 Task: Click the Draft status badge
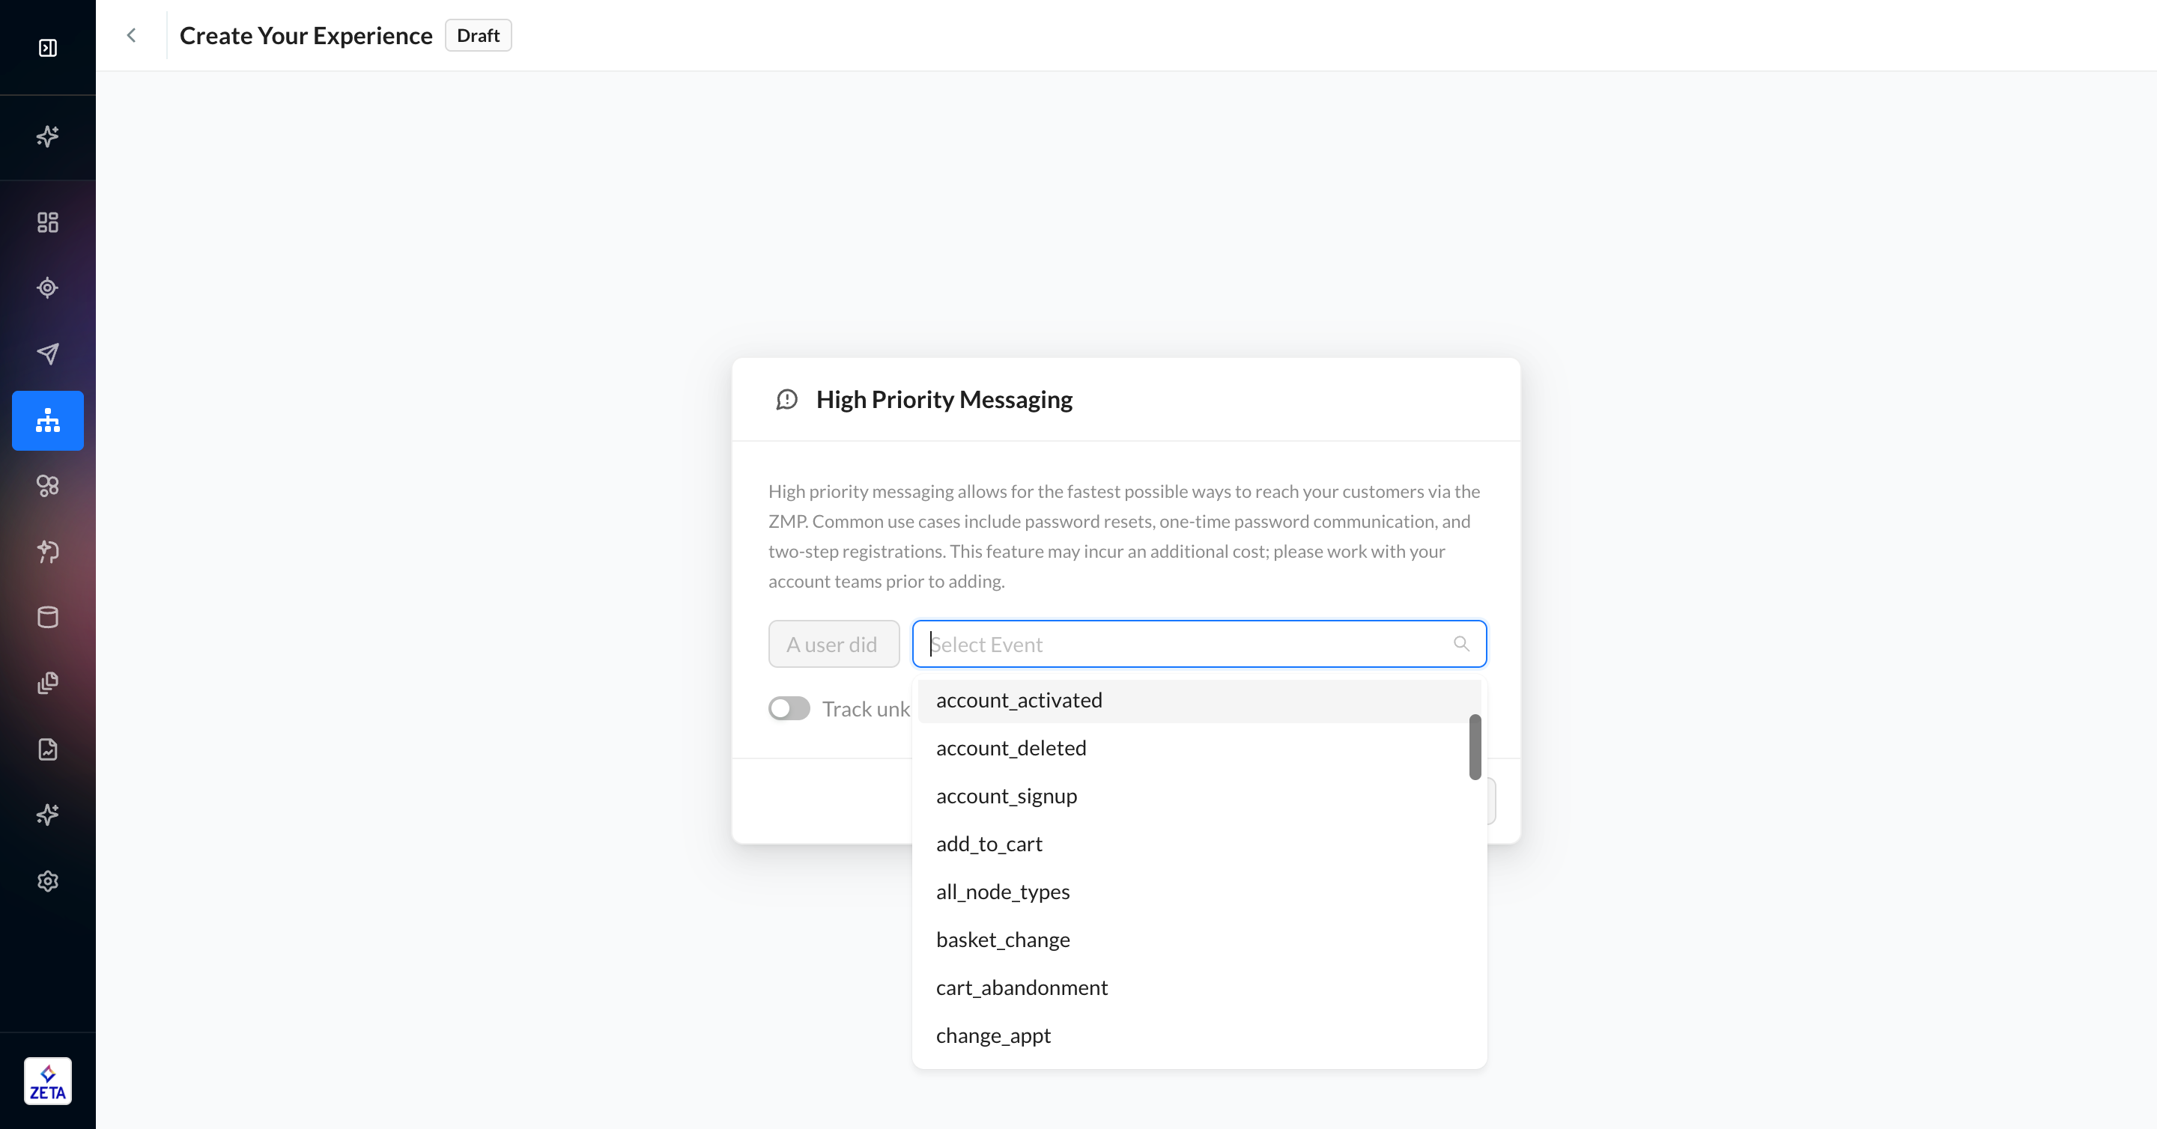coord(477,35)
